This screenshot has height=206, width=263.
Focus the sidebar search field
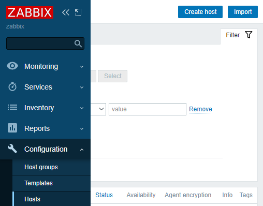[45, 43]
